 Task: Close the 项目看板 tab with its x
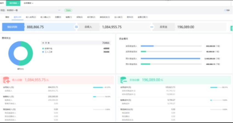tap(18, 3)
